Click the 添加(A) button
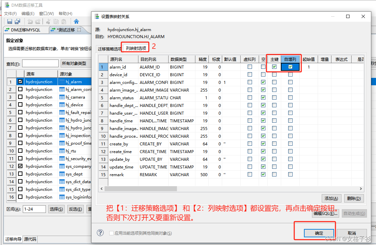Viewport: 376px width, 245px height. [x=331, y=198]
